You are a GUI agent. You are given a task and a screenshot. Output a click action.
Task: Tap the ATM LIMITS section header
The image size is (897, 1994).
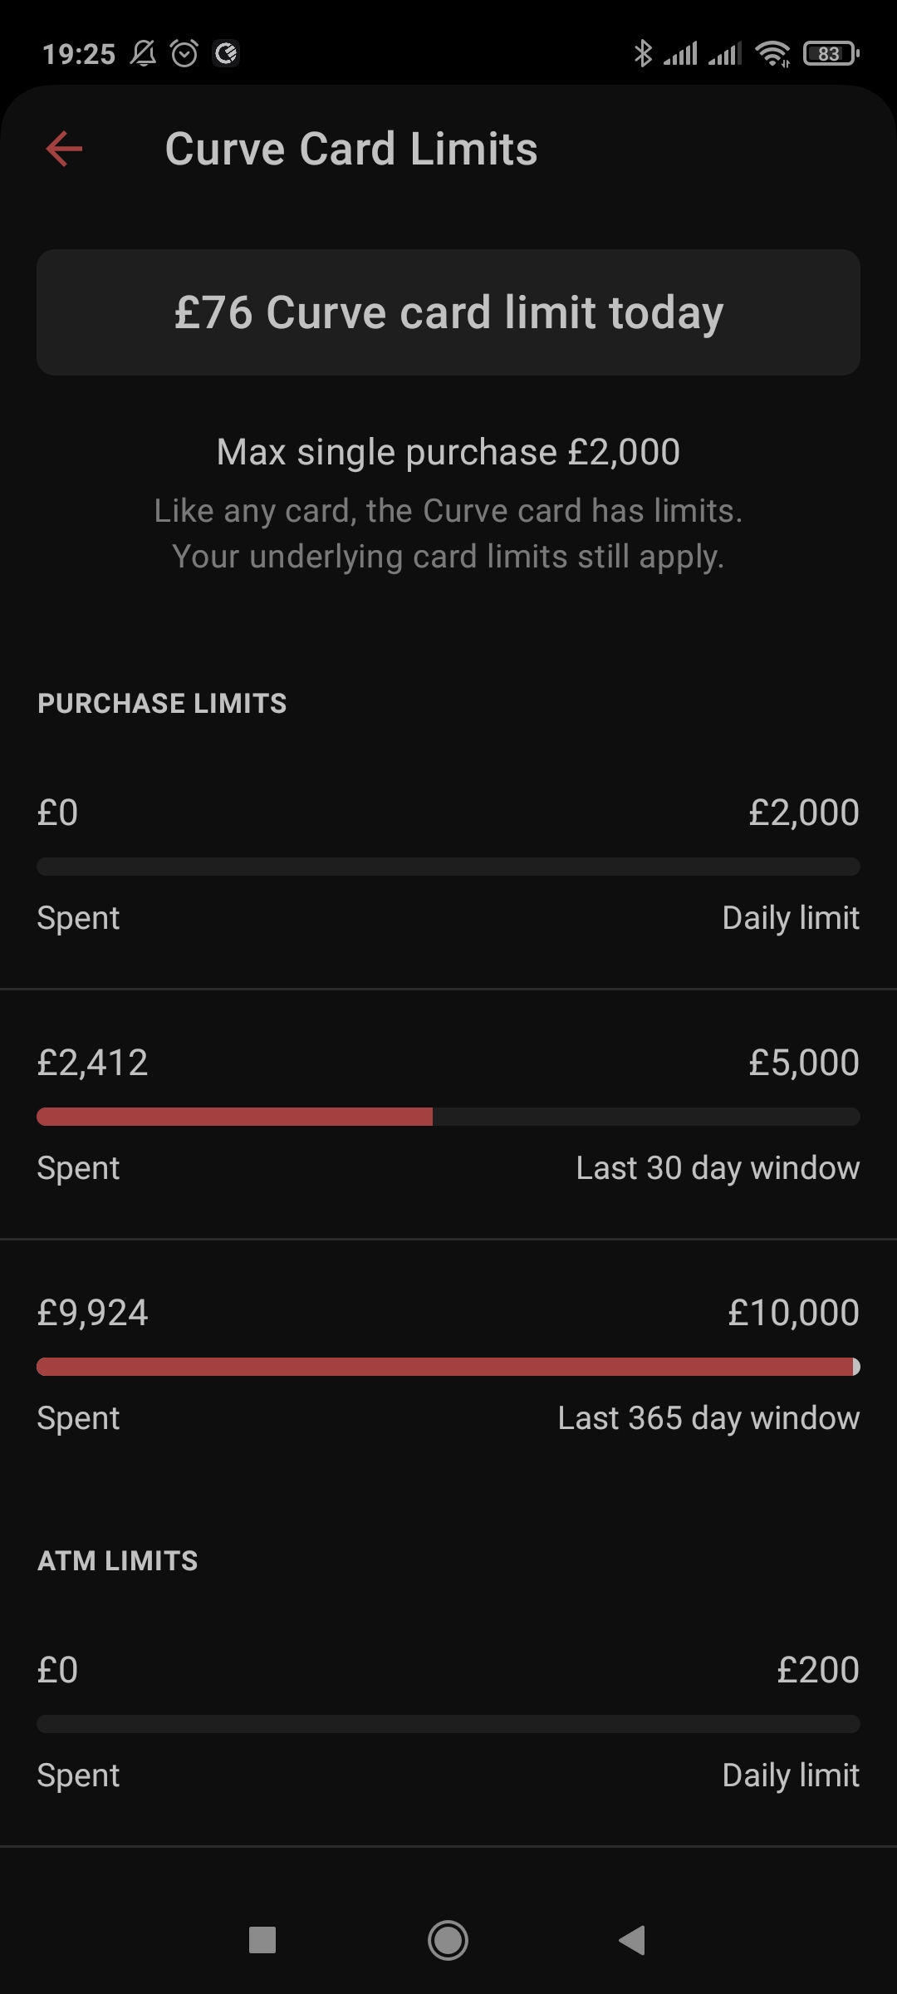click(x=118, y=1561)
